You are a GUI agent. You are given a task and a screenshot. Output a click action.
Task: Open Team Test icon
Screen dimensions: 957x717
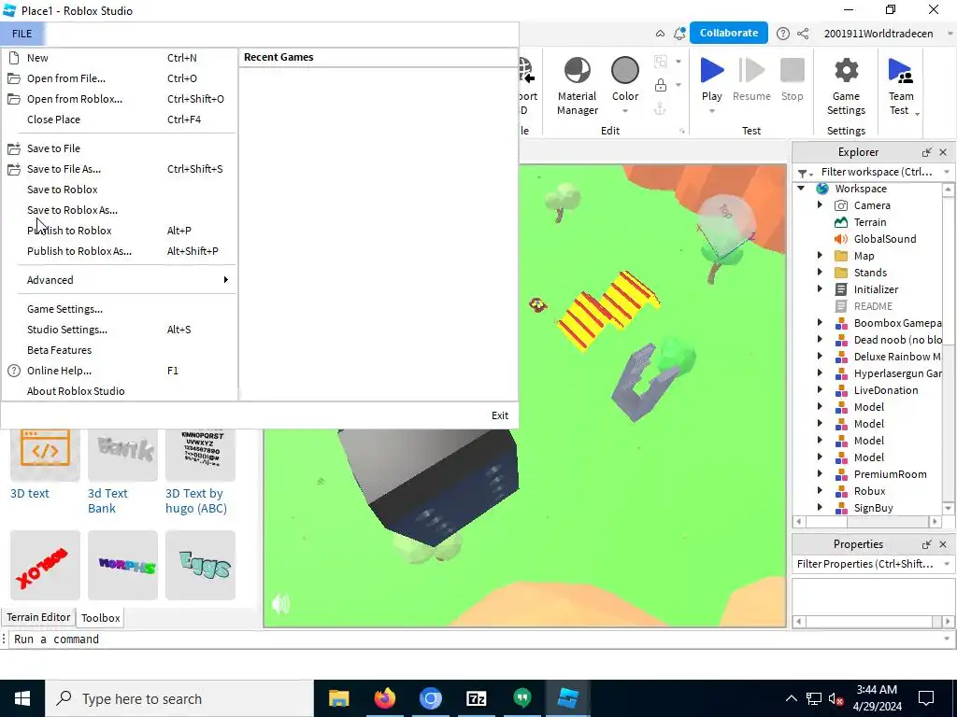[x=901, y=71]
